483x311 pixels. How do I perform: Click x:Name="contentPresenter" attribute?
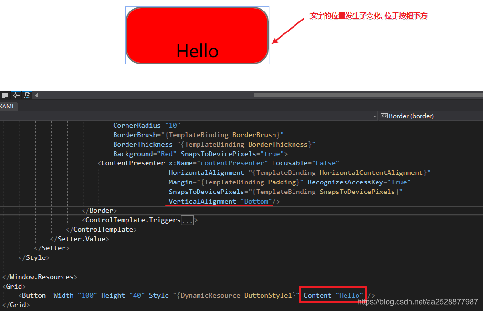(x=219, y=163)
